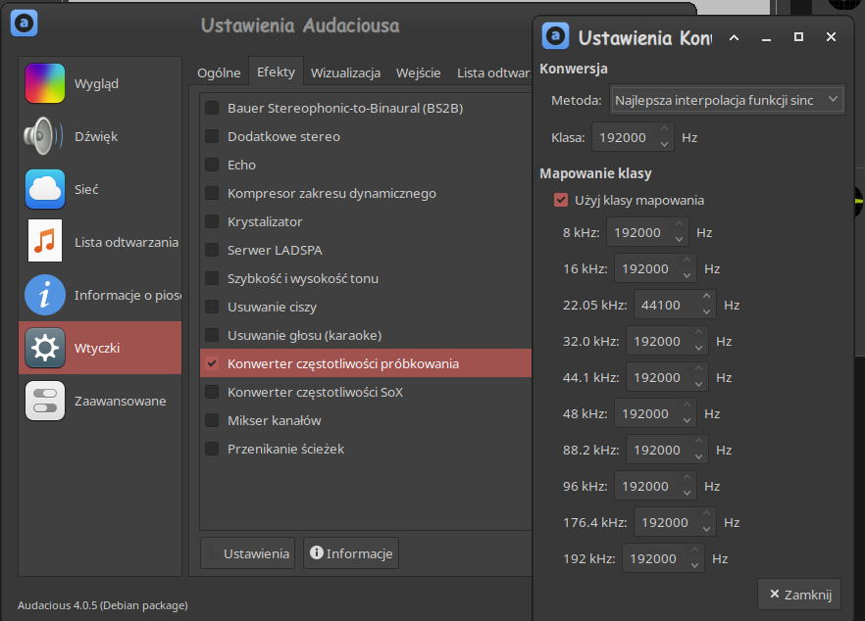
Task: Adjust the 16 kHz mapping stepper
Action: point(687,268)
